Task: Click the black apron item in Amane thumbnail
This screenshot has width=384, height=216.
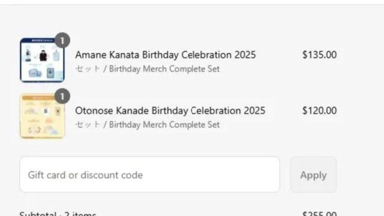Action: pyautogui.click(x=43, y=56)
